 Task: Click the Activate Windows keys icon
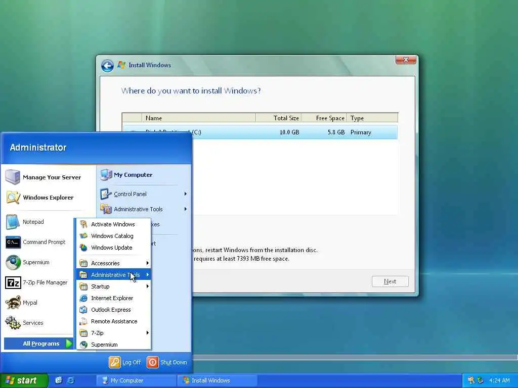pyautogui.click(x=83, y=224)
